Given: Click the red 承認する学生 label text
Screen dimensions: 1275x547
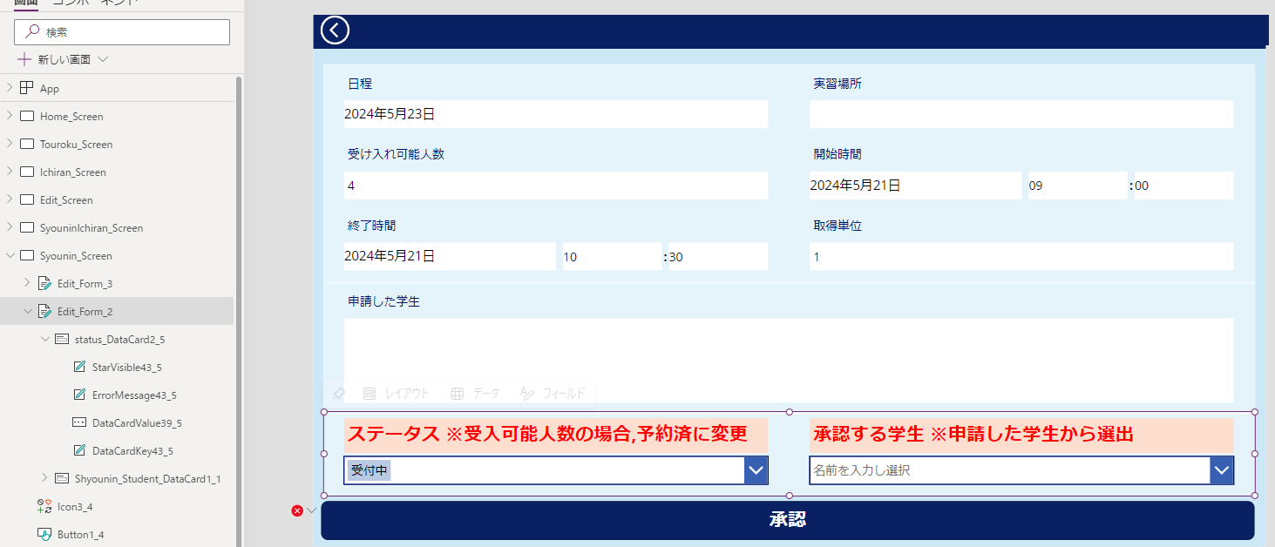Looking at the screenshot, I should click(x=973, y=434).
